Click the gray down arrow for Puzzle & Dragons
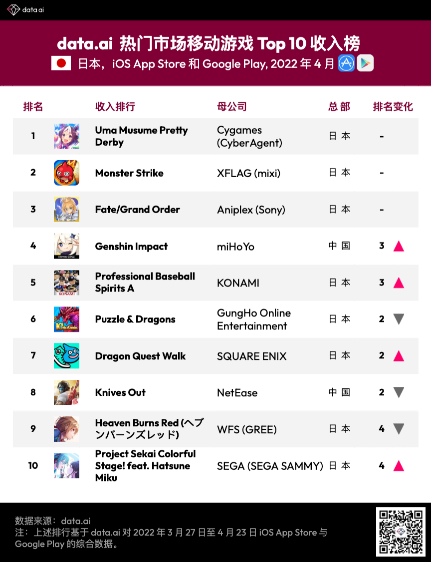Image resolution: width=431 pixels, height=562 pixels. (x=399, y=319)
